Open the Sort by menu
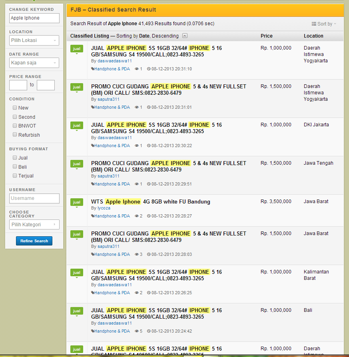Image resolution: width=349 pixels, height=357 pixels. (325, 24)
